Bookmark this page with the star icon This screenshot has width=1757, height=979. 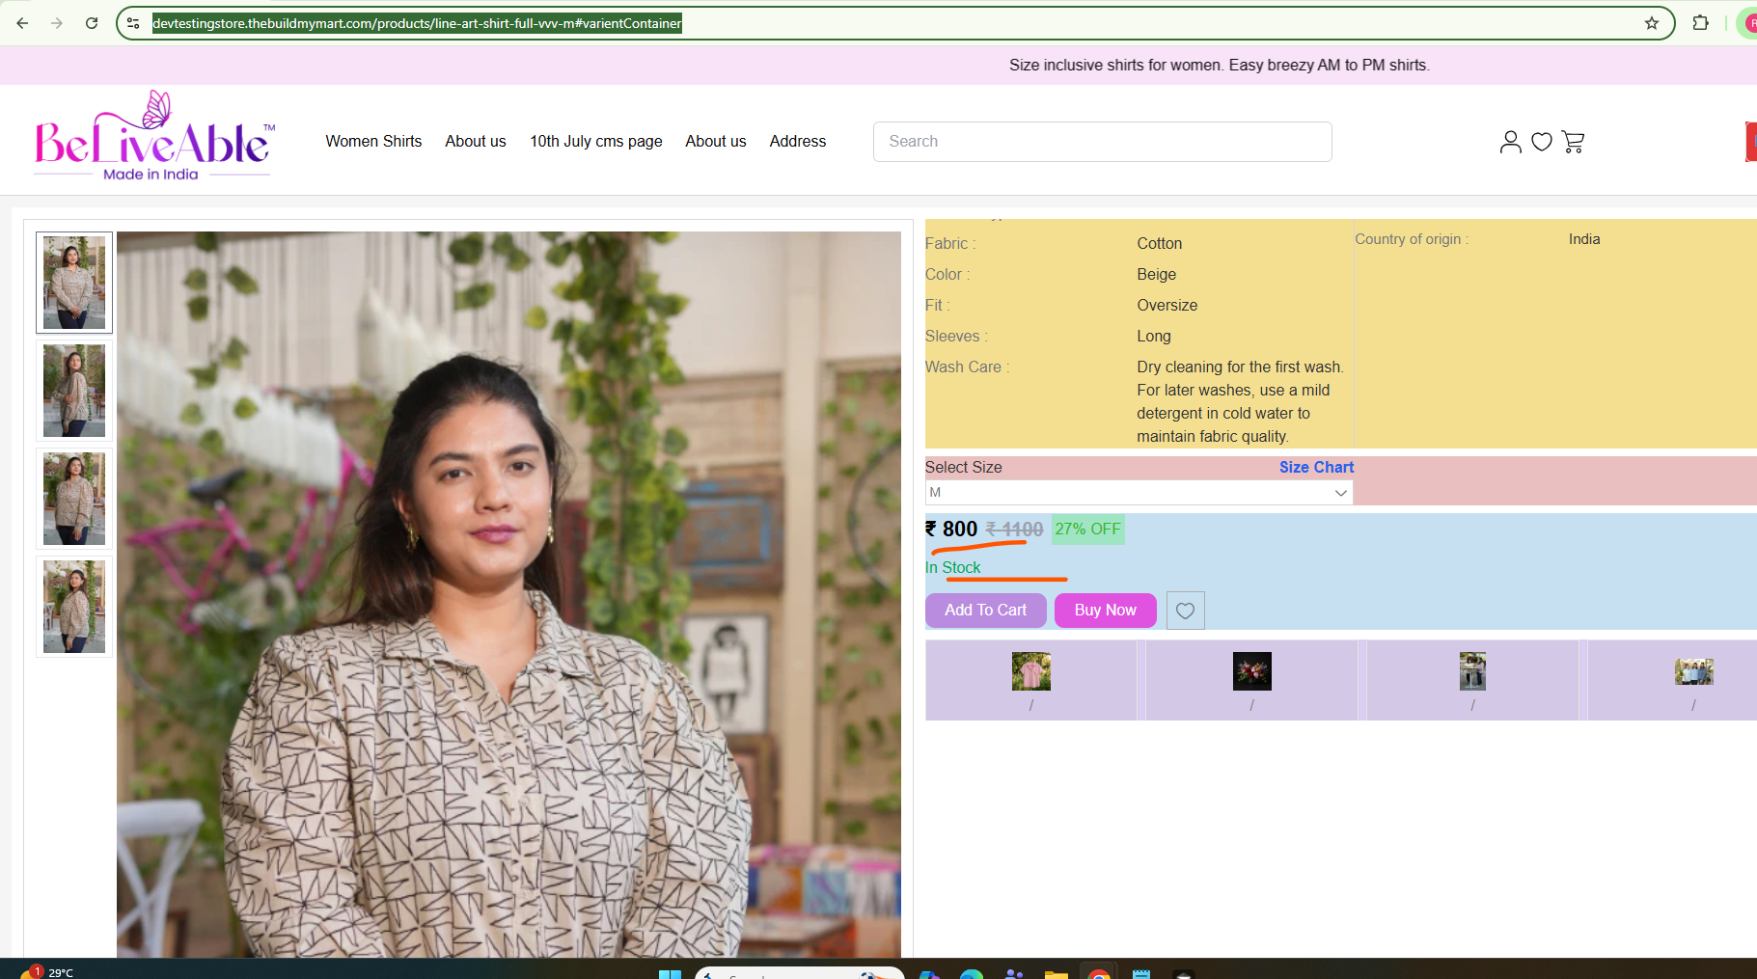(x=1652, y=23)
